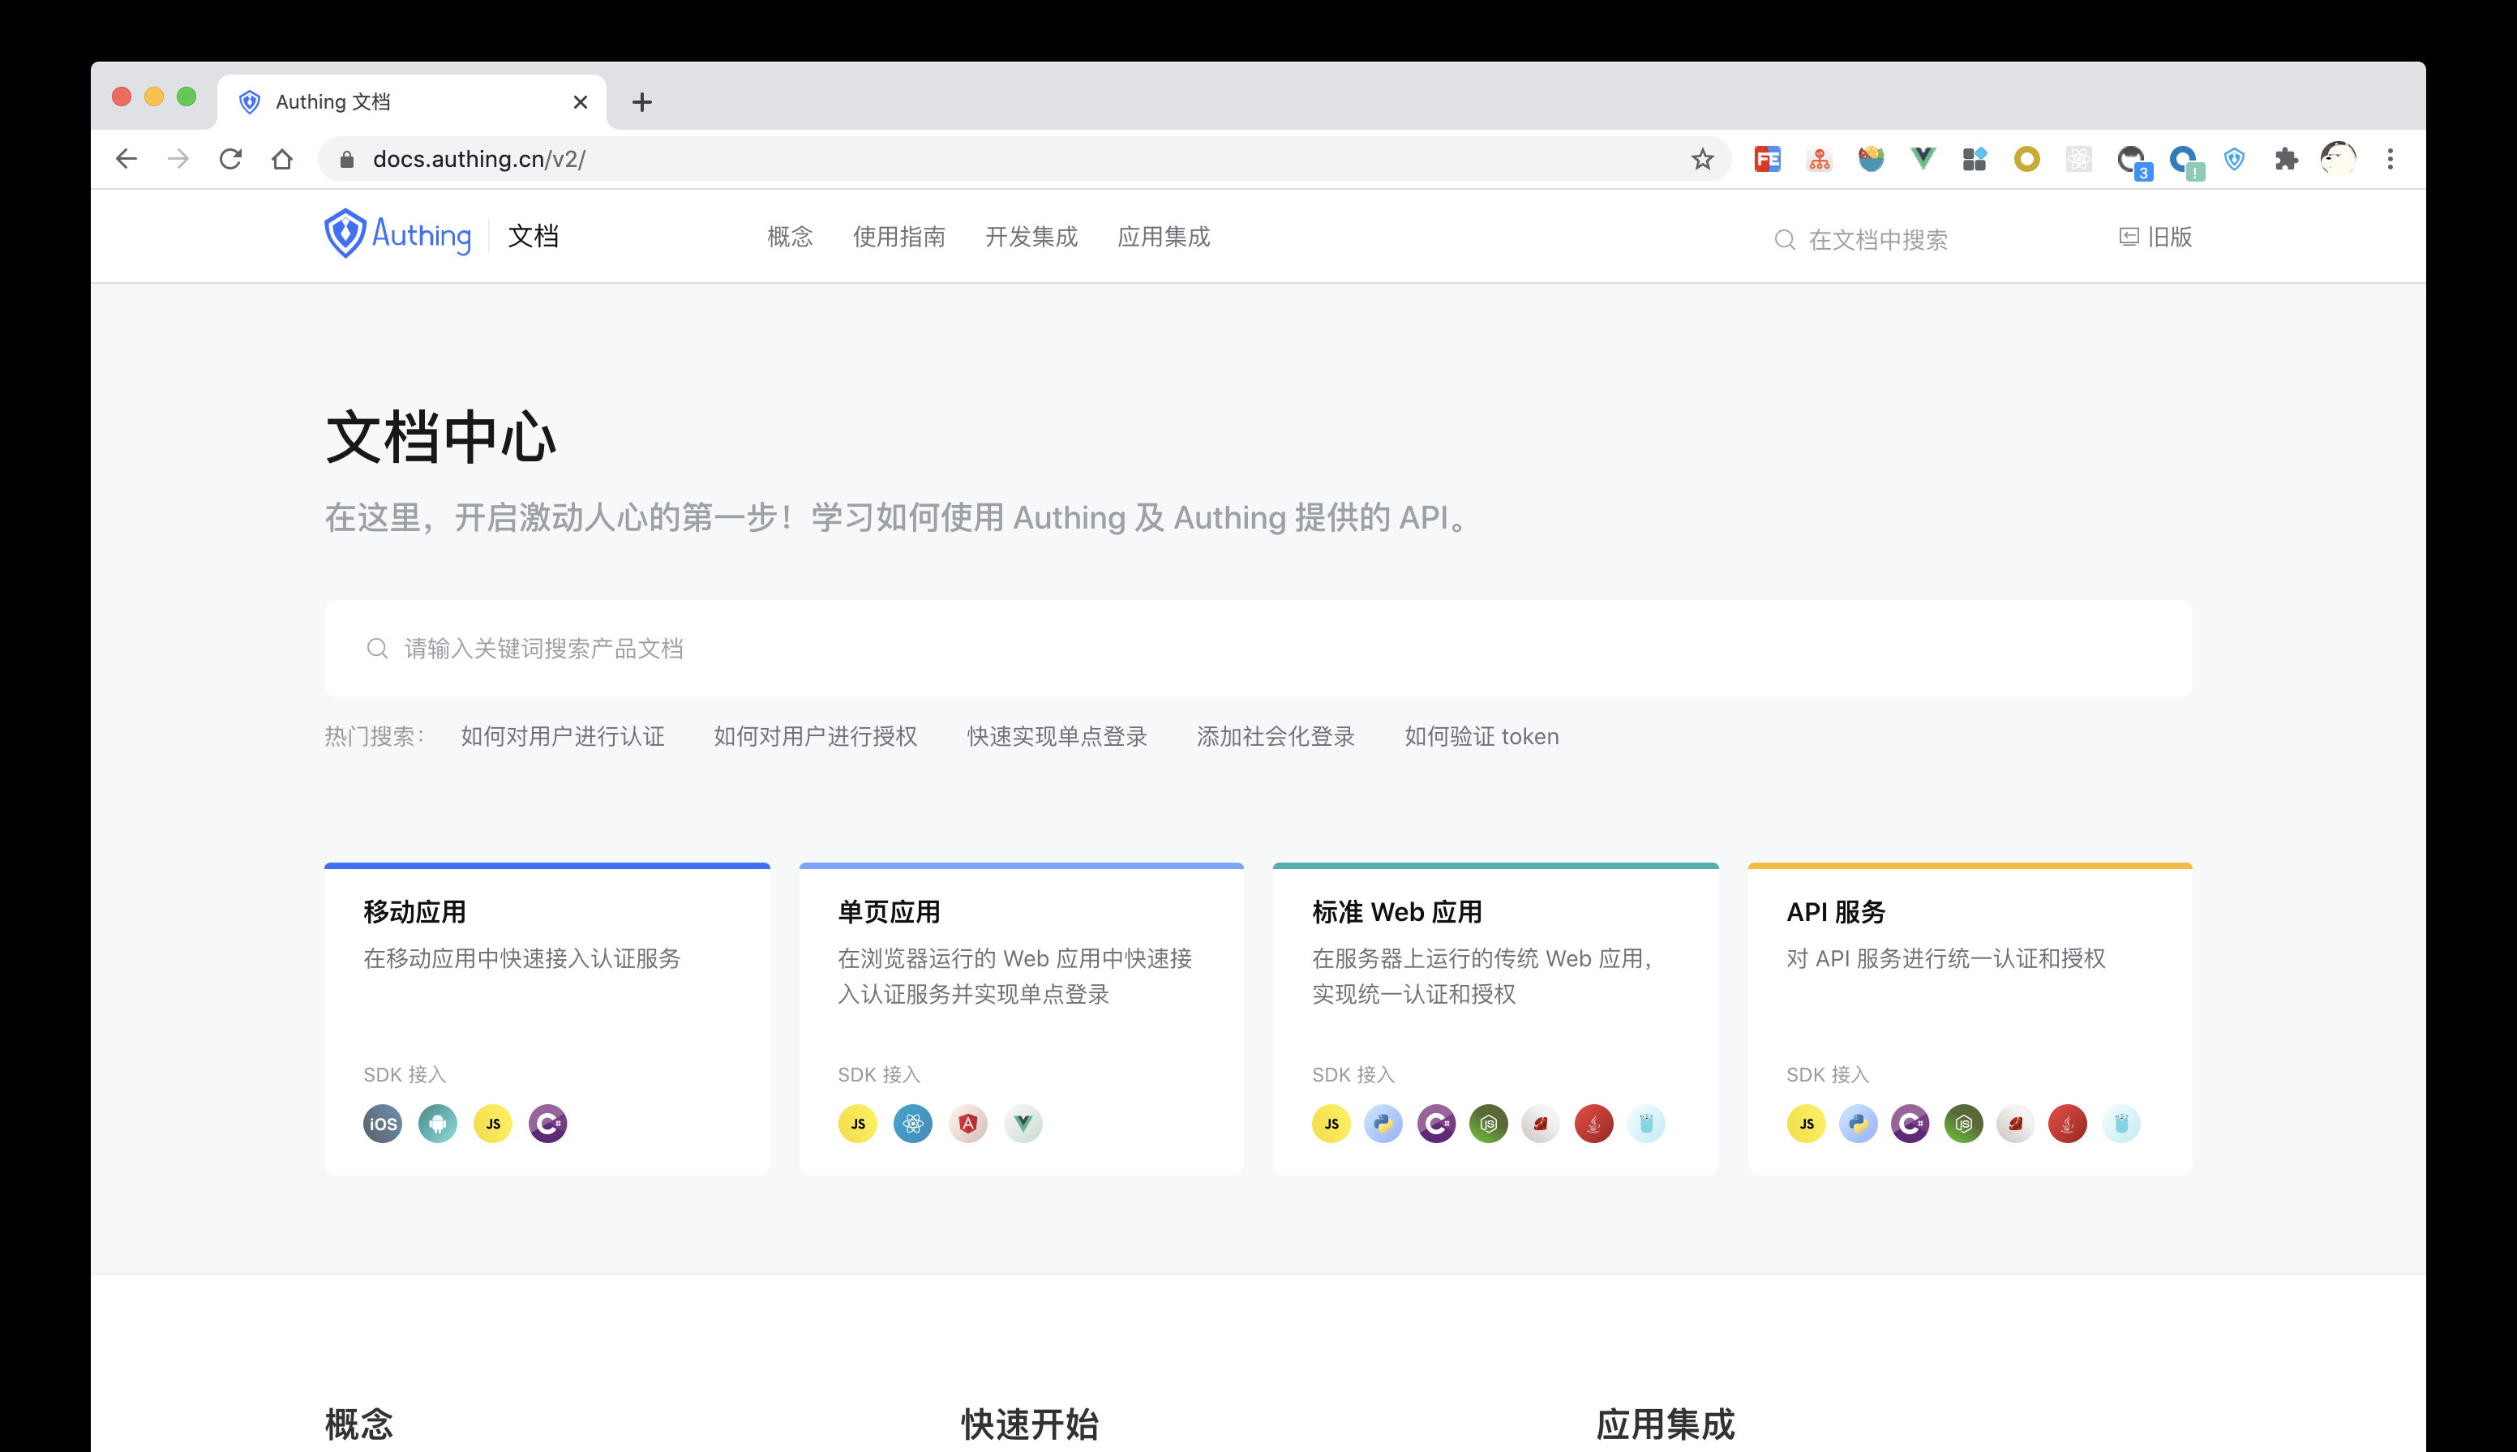2517x1452 pixels.
Task: Click the 应用集成 section heading at bottom
Action: [1665, 1424]
